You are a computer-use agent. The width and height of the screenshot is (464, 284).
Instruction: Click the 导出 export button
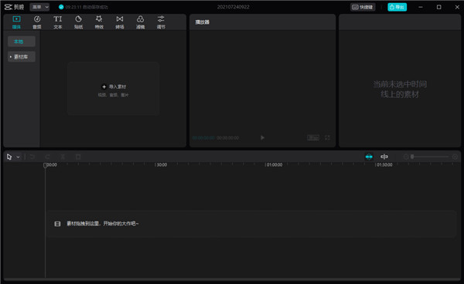[x=397, y=7]
